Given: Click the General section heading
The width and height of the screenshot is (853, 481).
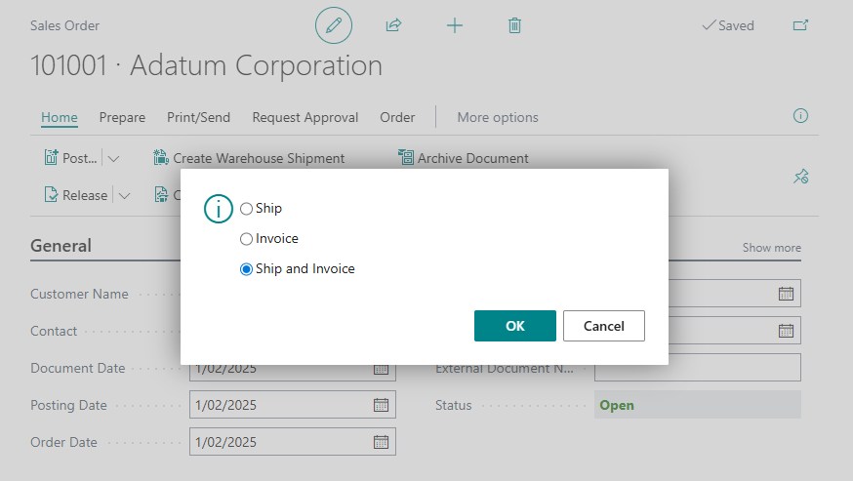Looking at the screenshot, I should click(61, 246).
